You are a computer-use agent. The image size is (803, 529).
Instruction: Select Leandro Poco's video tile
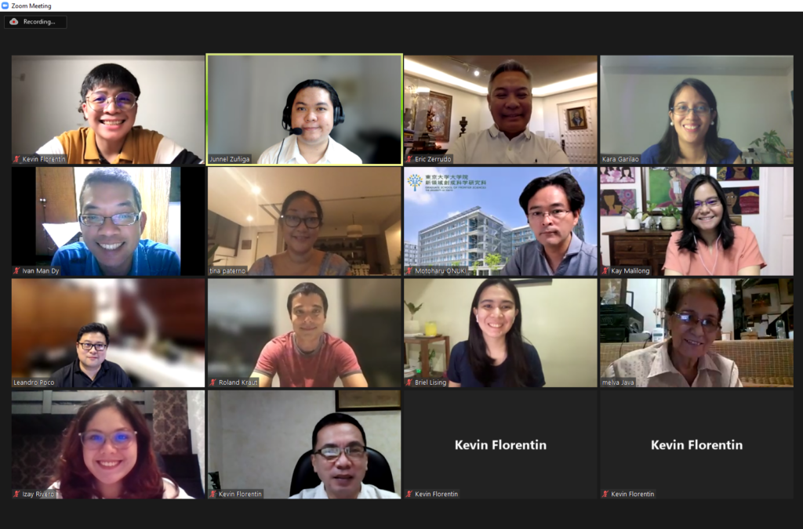pos(108,332)
